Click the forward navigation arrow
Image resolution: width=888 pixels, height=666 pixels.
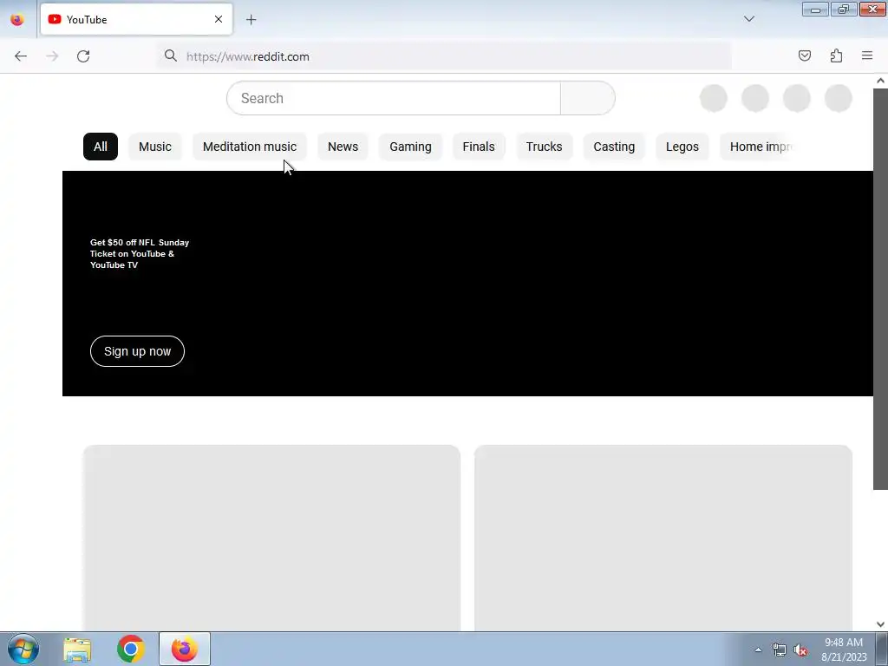pos(52,56)
